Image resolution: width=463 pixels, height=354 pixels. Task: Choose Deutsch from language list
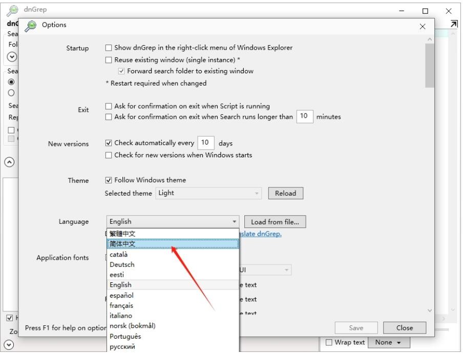click(173, 265)
